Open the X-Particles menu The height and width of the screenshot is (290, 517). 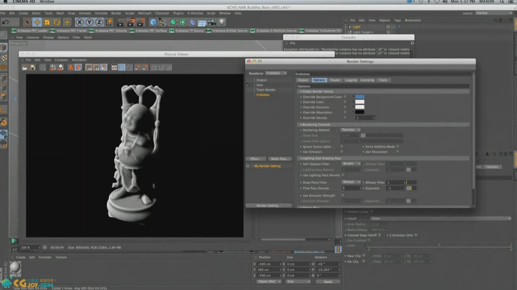tap(195, 13)
